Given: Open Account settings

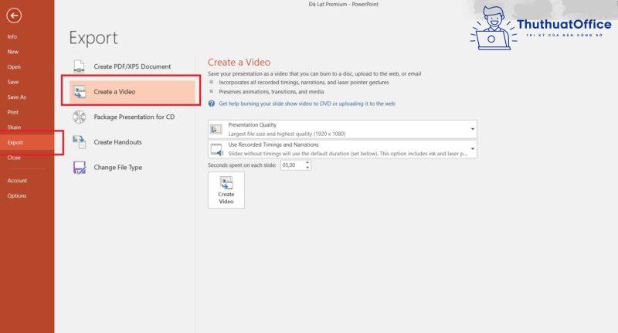Looking at the screenshot, I should (x=17, y=181).
